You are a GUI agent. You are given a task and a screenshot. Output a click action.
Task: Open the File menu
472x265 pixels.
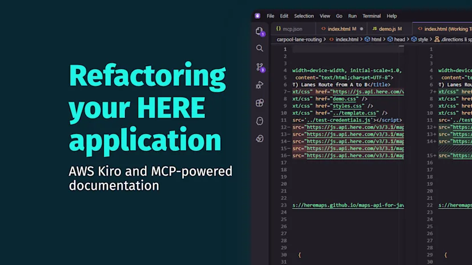pos(271,16)
